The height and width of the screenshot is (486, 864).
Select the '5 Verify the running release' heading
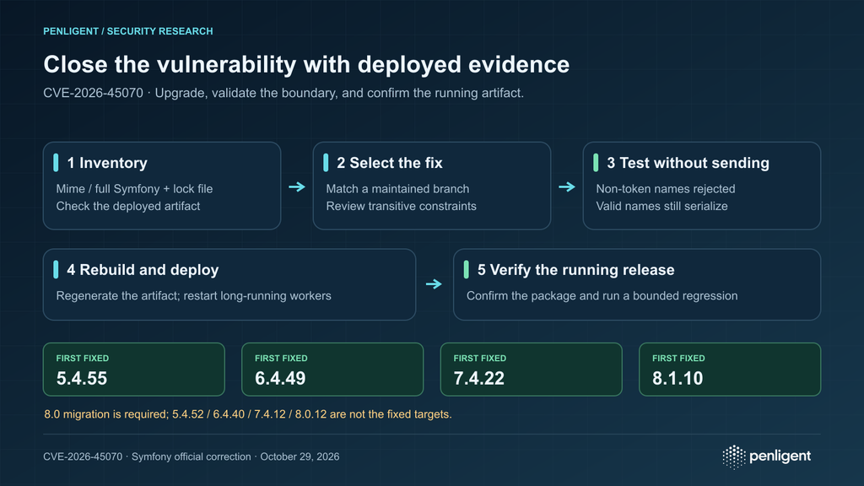[x=575, y=270]
